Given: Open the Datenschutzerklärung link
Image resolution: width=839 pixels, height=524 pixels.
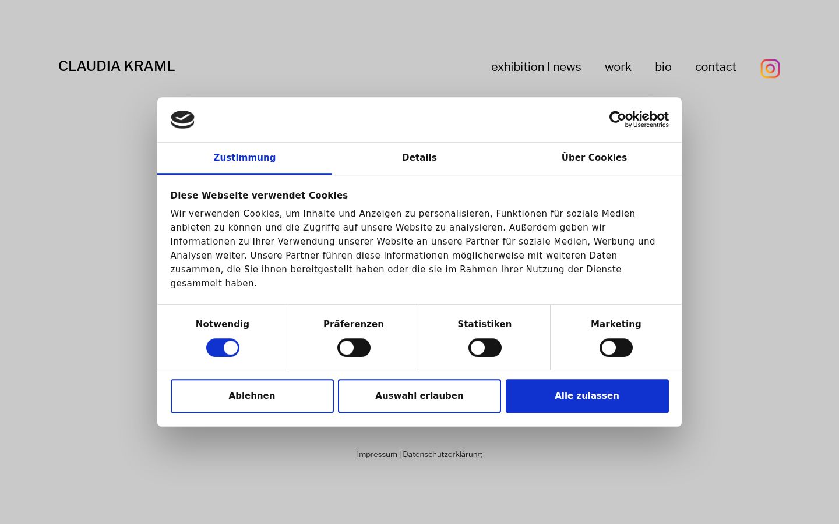Looking at the screenshot, I should click(x=442, y=455).
